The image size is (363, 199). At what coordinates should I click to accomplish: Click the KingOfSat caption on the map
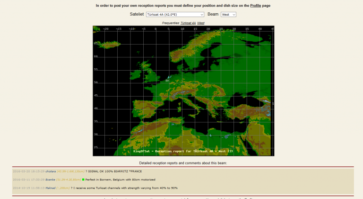point(183,151)
